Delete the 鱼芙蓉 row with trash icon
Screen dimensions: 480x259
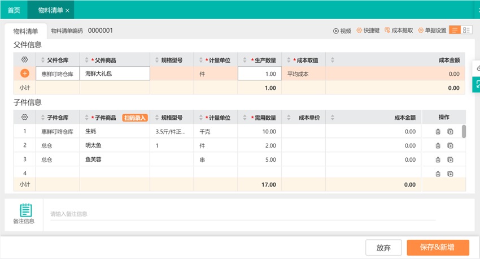point(438,159)
